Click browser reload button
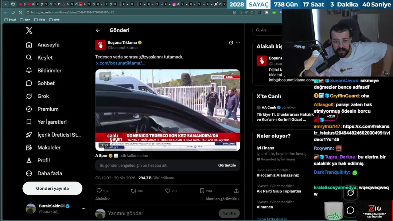The image size is (393, 221). 13,12
